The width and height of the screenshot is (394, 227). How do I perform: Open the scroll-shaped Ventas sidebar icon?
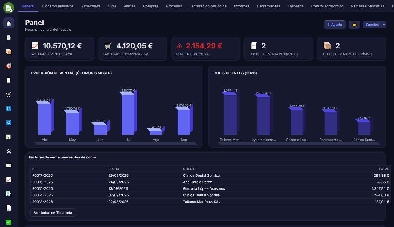(9, 80)
